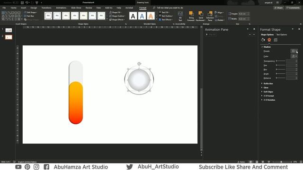Click the Share button
The image size is (303, 170).
[x=278, y=8]
